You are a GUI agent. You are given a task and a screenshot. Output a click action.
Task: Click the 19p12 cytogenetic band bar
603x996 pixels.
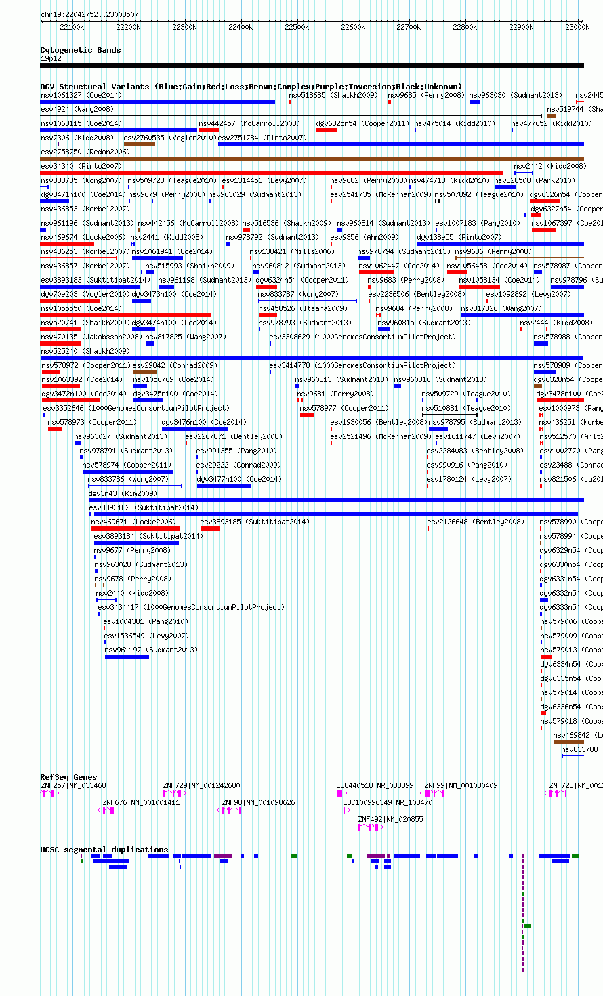tap(312, 66)
